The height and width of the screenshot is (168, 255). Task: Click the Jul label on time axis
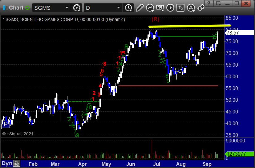click(156, 164)
